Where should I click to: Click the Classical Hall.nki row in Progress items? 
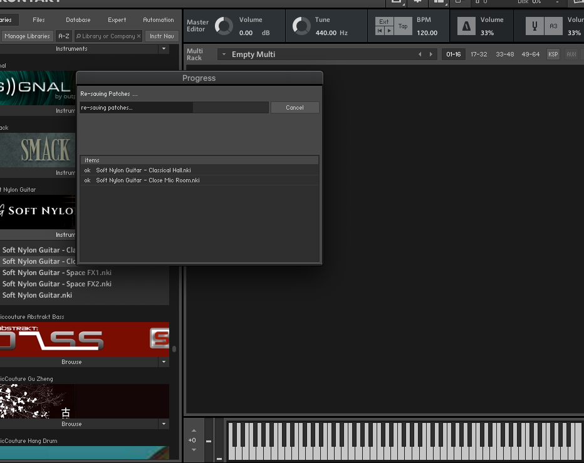point(200,170)
